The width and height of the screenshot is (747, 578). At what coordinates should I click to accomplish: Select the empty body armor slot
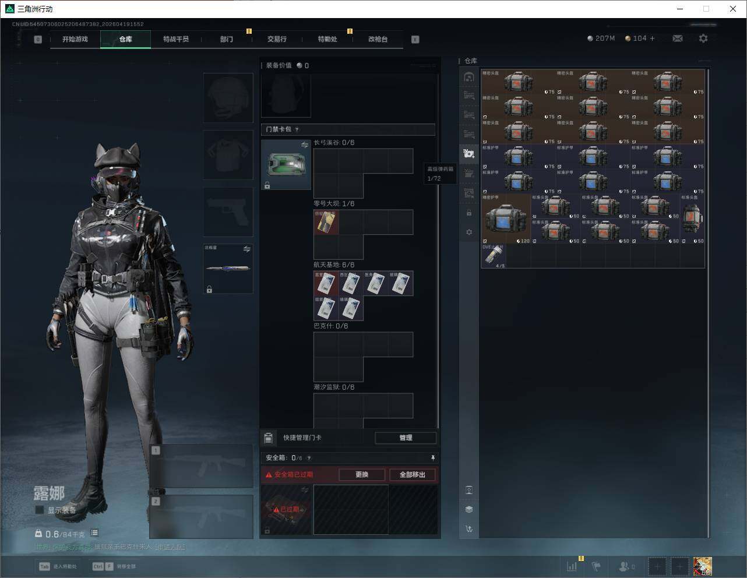click(228, 154)
